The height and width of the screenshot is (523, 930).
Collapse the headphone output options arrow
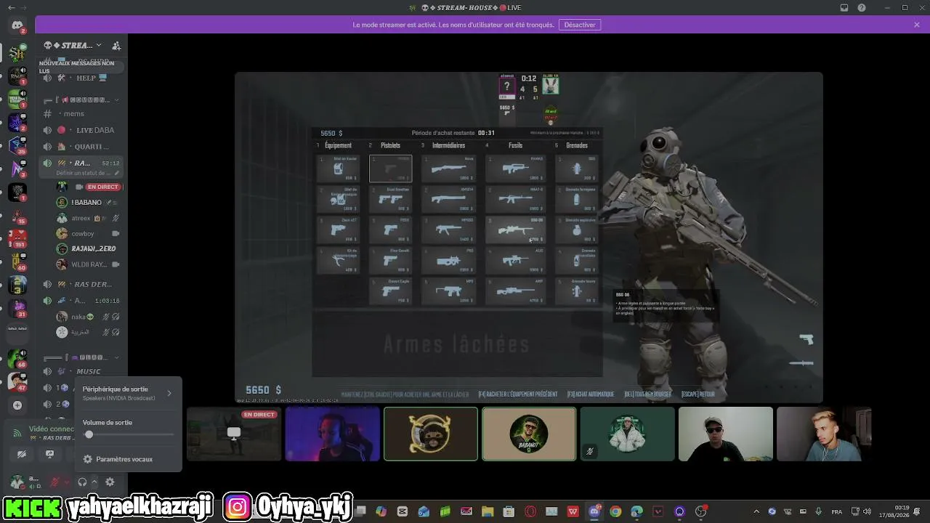(94, 482)
